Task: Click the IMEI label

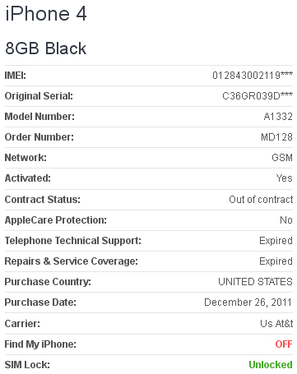Action: tap(16, 75)
